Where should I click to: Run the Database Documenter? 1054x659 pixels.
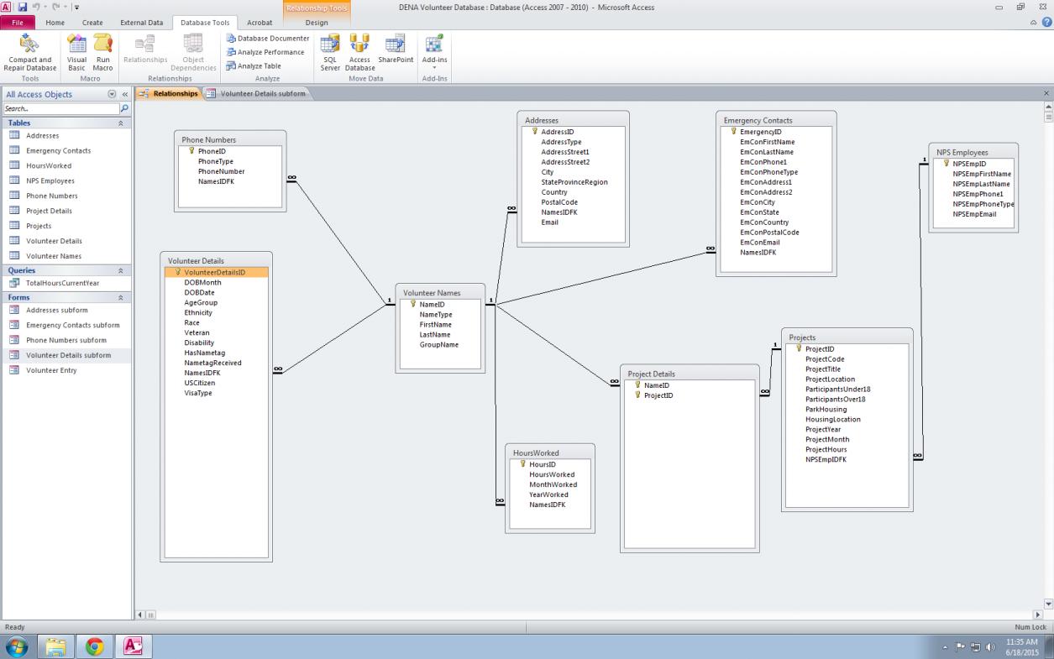268,39
